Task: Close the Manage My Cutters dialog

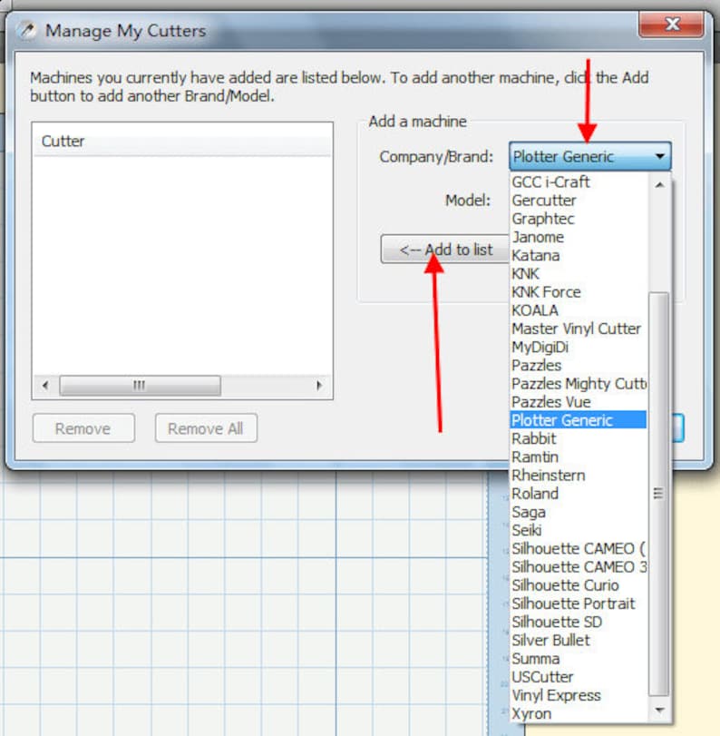Action: [671, 24]
